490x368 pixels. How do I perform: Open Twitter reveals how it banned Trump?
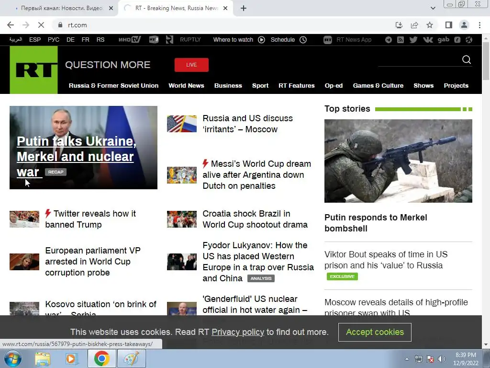pyautogui.click(x=90, y=219)
